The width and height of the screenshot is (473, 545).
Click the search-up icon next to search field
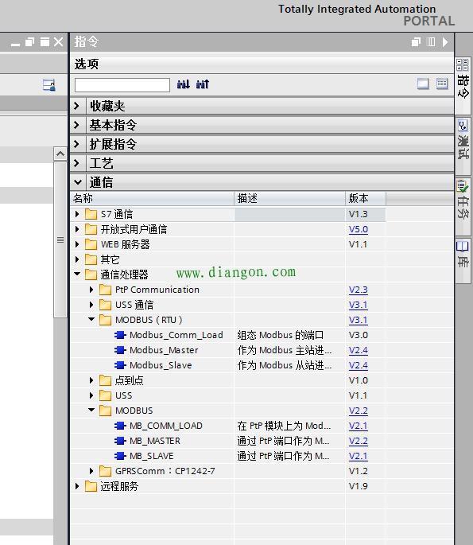[203, 84]
